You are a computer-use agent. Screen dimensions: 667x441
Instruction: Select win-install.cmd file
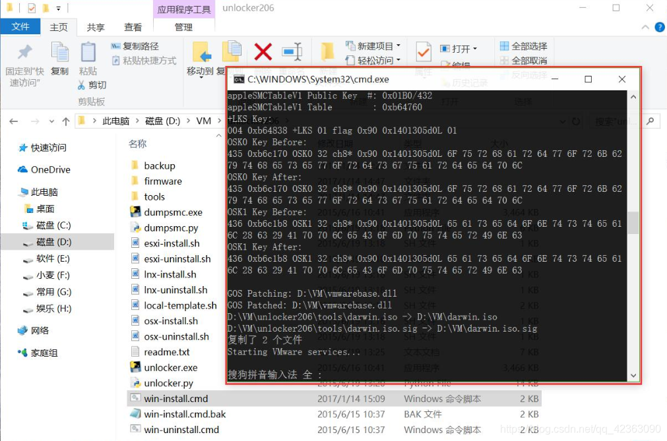pyautogui.click(x=334, y=399)
